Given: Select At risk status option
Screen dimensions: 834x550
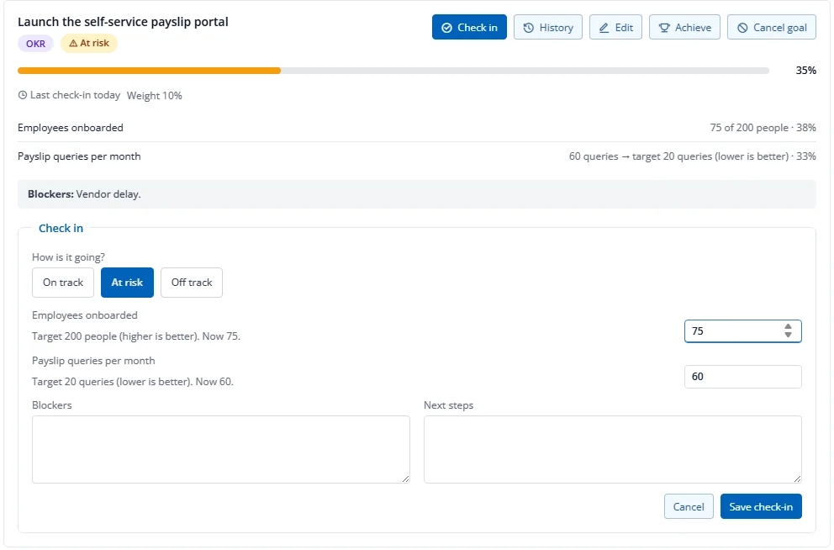Looking at the screenshot, I should click(x=127, y=283).
